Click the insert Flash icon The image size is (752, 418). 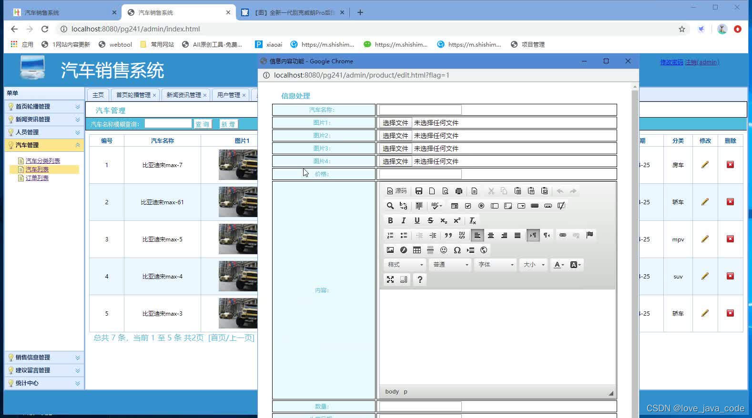404,250
